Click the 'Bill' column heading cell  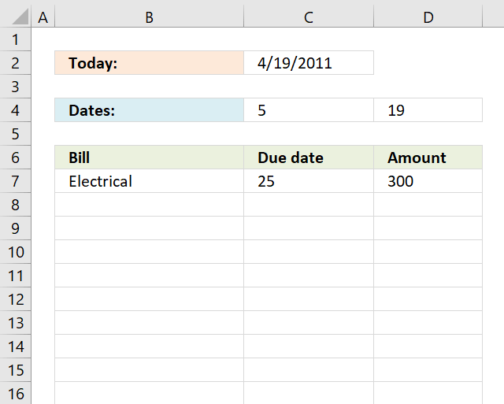pyautogui.click(x=149, y=158)
